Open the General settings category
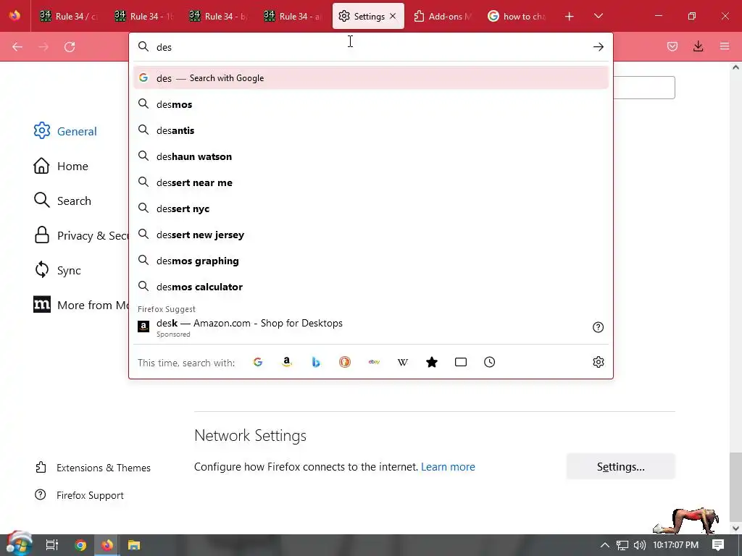This screenshot has height=556, width=742. click(x=65, y=131)
